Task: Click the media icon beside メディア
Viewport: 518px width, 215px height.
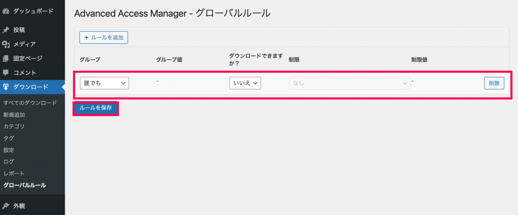Action: (x=5, y=44)
